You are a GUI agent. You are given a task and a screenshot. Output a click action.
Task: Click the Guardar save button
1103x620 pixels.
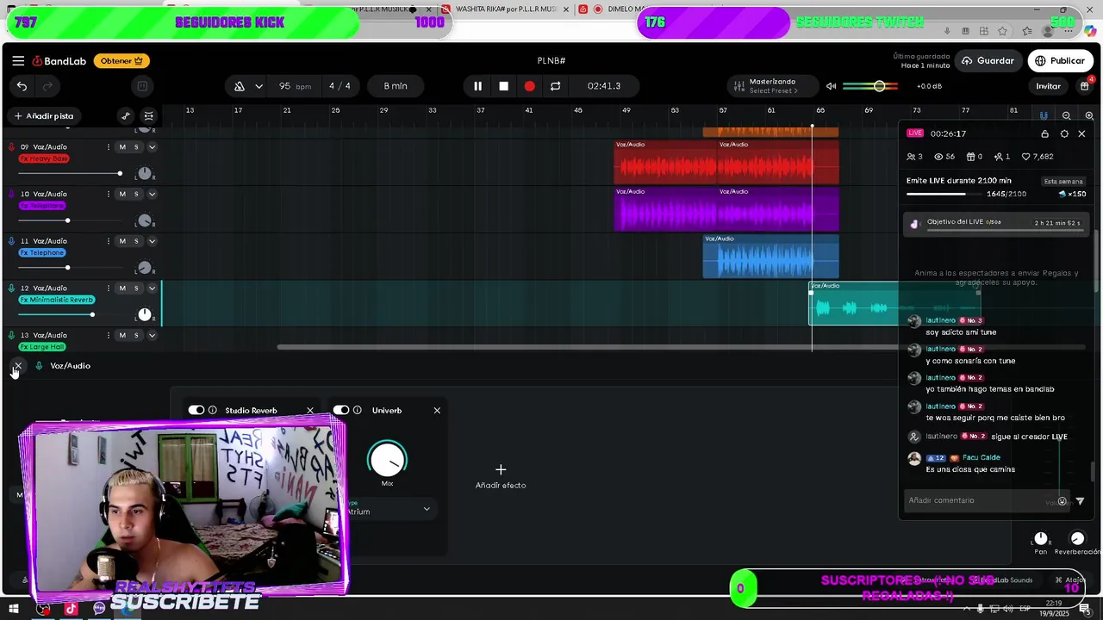pos(988,61)
